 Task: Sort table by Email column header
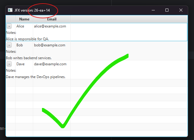(52, 19)
